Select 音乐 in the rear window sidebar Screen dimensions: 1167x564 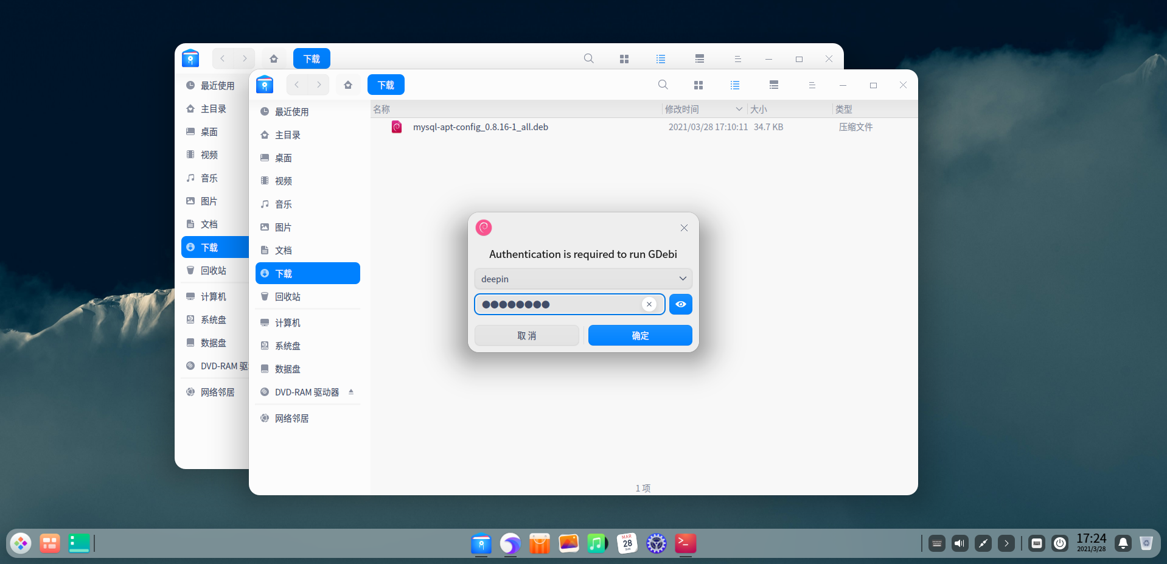tap(215, 178)
